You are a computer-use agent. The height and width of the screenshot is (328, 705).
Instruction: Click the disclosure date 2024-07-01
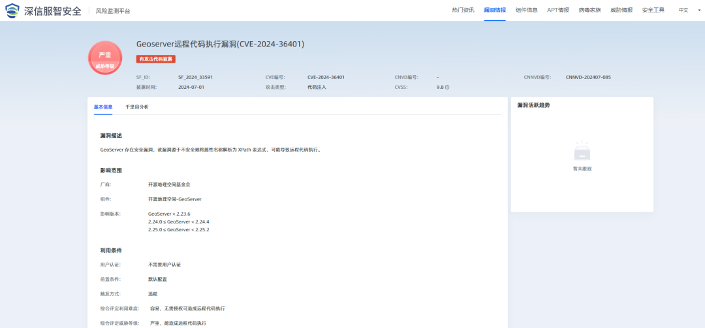tap(191, 88)
